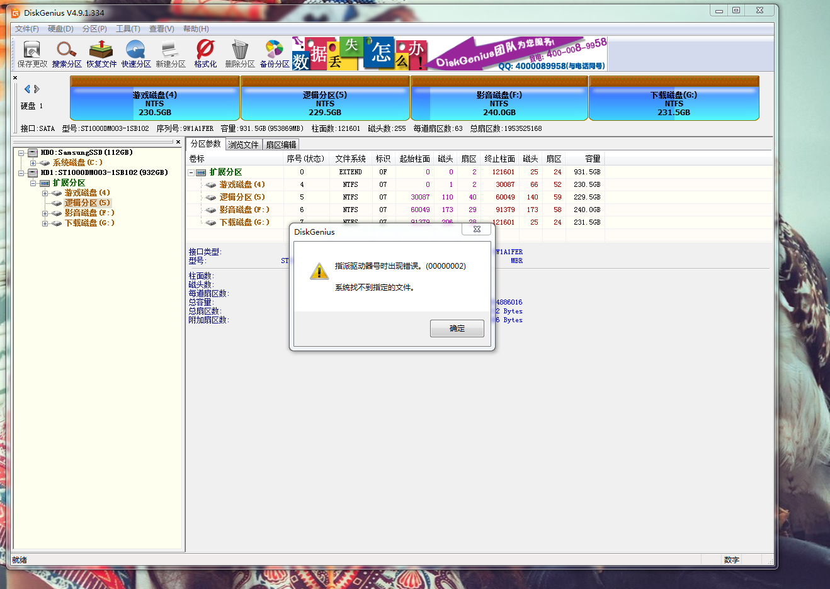
Task: Click the warning icon in the error dialog
Action: (x=319, y=271)
